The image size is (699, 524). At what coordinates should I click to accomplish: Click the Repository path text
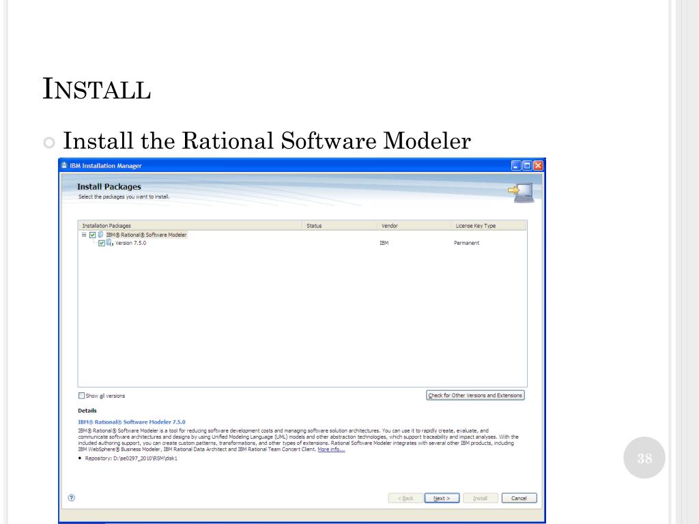tap(131, 458)
